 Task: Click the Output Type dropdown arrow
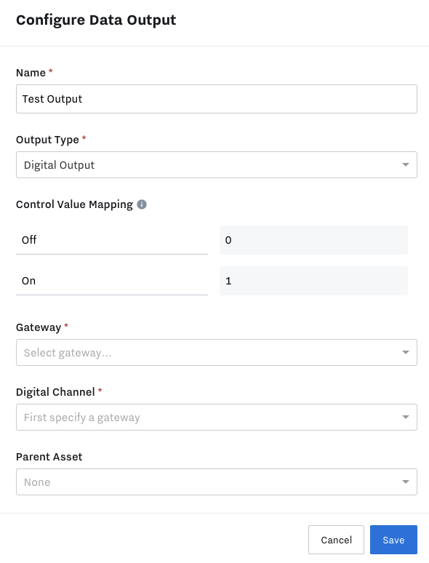click(x=405, y=165)
